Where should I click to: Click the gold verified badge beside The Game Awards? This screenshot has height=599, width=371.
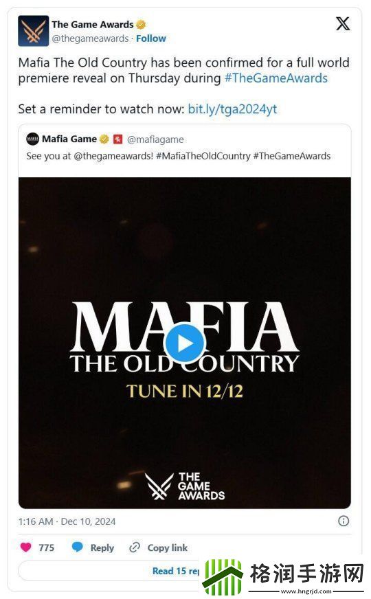[141, 25]
